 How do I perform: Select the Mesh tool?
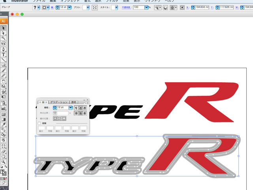coord(4,114)
